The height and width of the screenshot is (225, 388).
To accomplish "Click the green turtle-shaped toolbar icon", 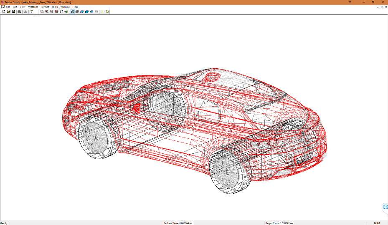I will [x=66, y=12].
